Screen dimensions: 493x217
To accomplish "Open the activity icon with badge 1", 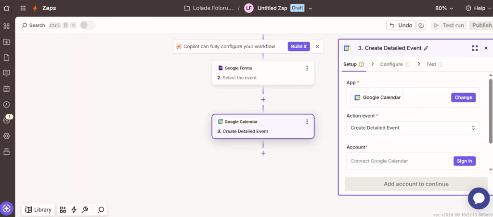I will coord(7,120).
